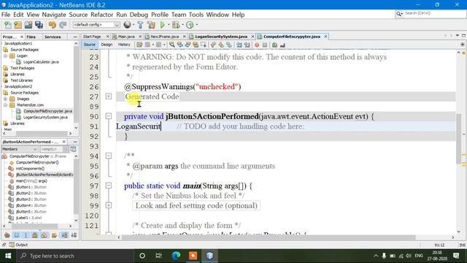Click the Debug Project toolbar icon
467x263 pixels.
click(176, 25)
